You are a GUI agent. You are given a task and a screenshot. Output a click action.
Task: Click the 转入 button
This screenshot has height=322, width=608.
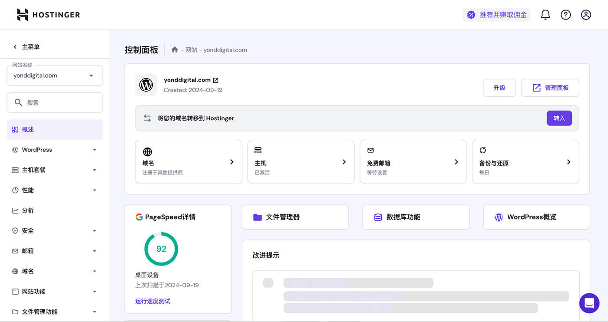point(559,118)
